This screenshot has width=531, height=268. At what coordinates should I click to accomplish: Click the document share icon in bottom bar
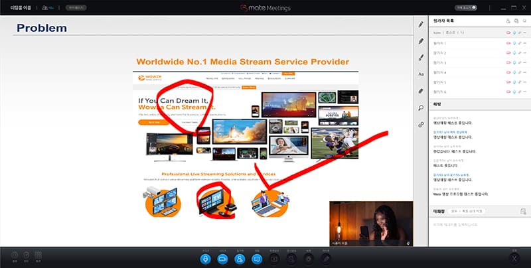coord(291,259)
